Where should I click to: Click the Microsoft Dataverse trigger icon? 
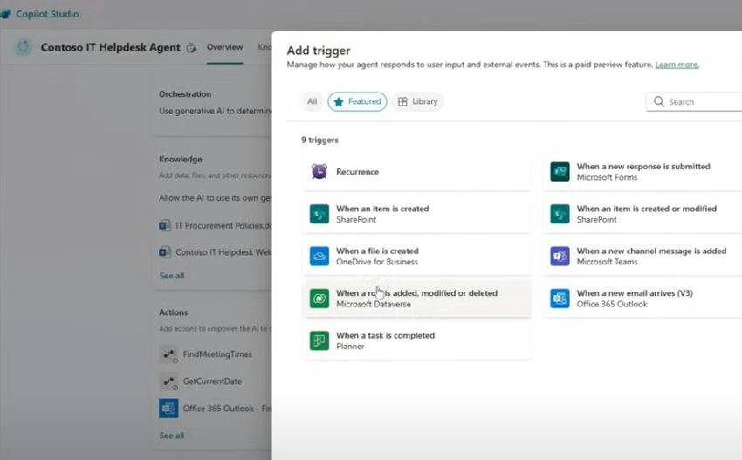(319, 299)
